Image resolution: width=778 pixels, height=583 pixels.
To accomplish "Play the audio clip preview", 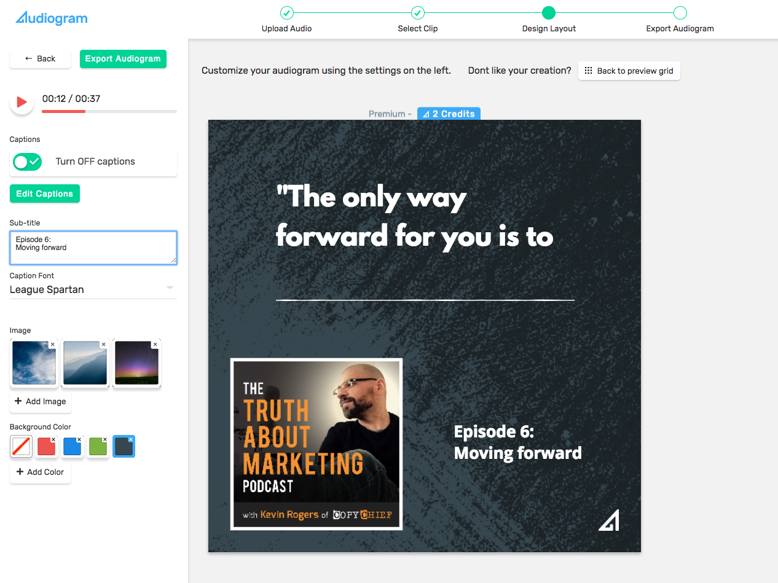I will [22, 102].
